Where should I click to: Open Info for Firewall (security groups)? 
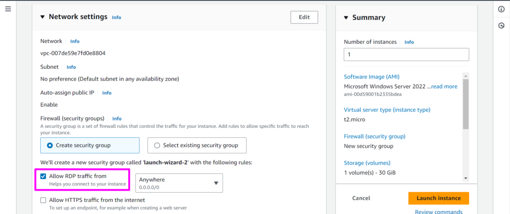(x=117, y=118)
